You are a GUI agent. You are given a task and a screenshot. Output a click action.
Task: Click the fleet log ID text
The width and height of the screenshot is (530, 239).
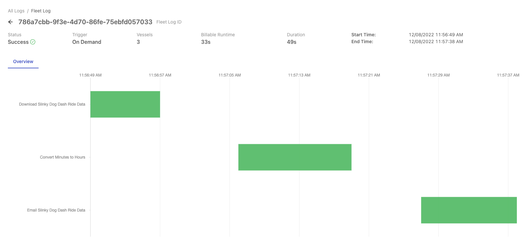pyautogui.click(x=85, y=22)
